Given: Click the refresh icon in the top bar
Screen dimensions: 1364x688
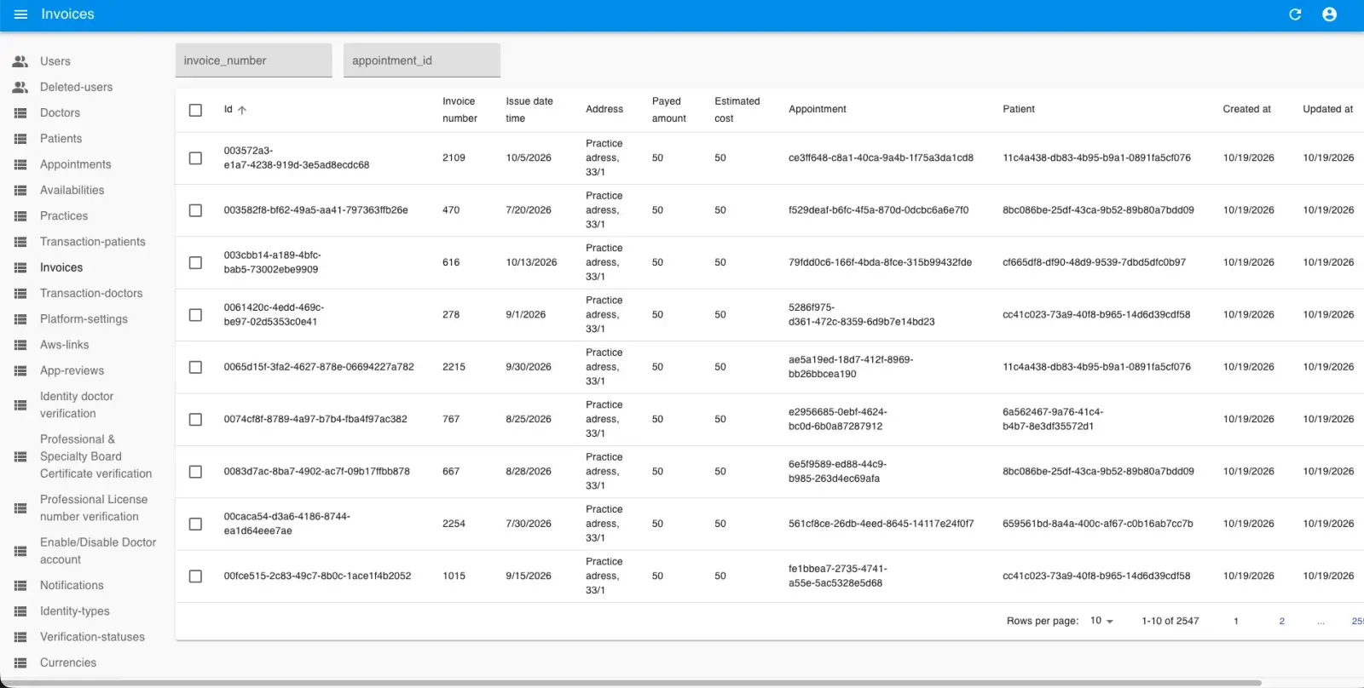Looking at the screenshot, I should [1295, 14].
